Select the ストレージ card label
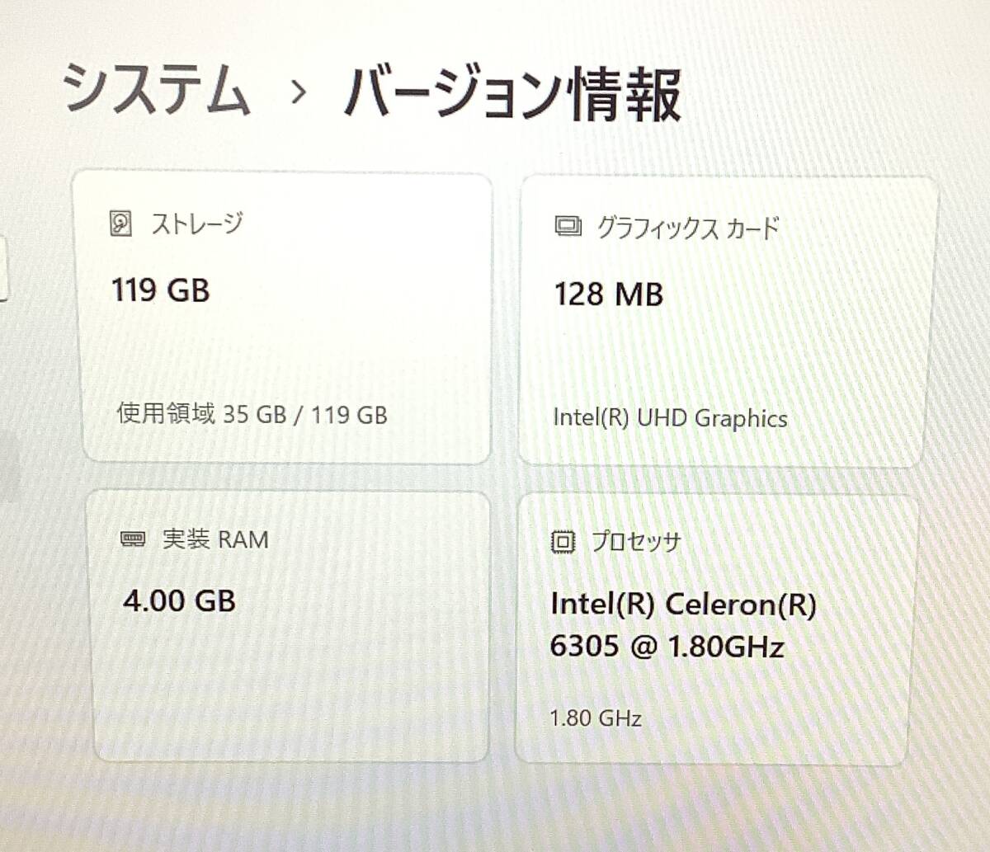 pos(196,224)
